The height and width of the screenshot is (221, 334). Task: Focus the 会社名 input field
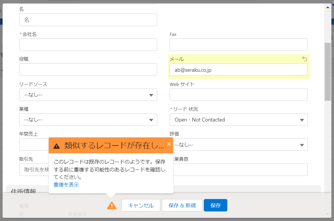88,45
